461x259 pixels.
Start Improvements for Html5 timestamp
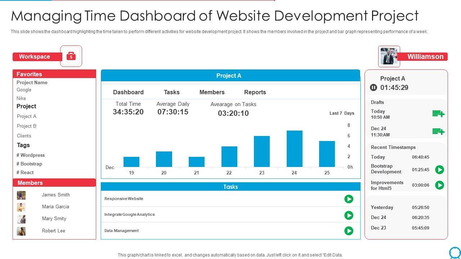click(x=439, y=185)
